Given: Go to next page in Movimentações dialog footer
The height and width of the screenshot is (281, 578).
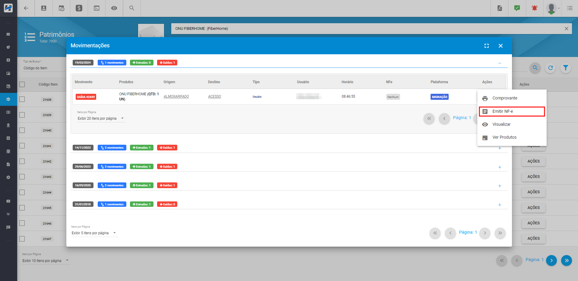Looking at the screenshot, I should pyautogui.click(x=485, y=233).
